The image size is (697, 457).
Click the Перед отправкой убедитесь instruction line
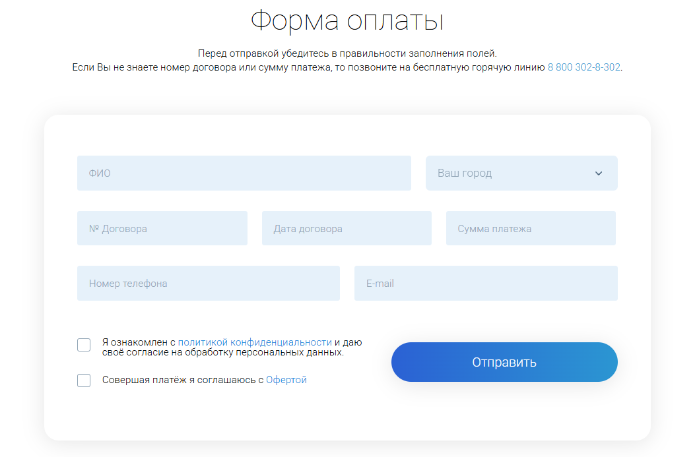(x=347, y=53)
